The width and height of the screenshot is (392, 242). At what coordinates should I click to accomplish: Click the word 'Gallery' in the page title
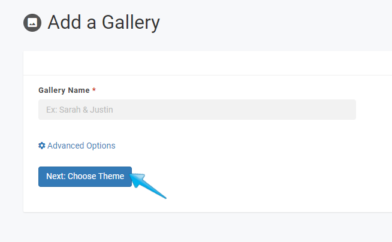[131, 23]
